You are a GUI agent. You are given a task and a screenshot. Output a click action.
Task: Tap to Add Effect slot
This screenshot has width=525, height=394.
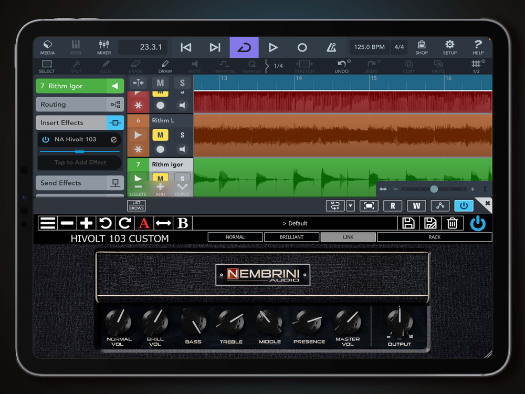(x=80, y=162)
